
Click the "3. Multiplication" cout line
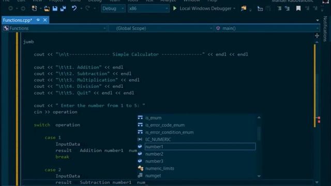[86, 80]
